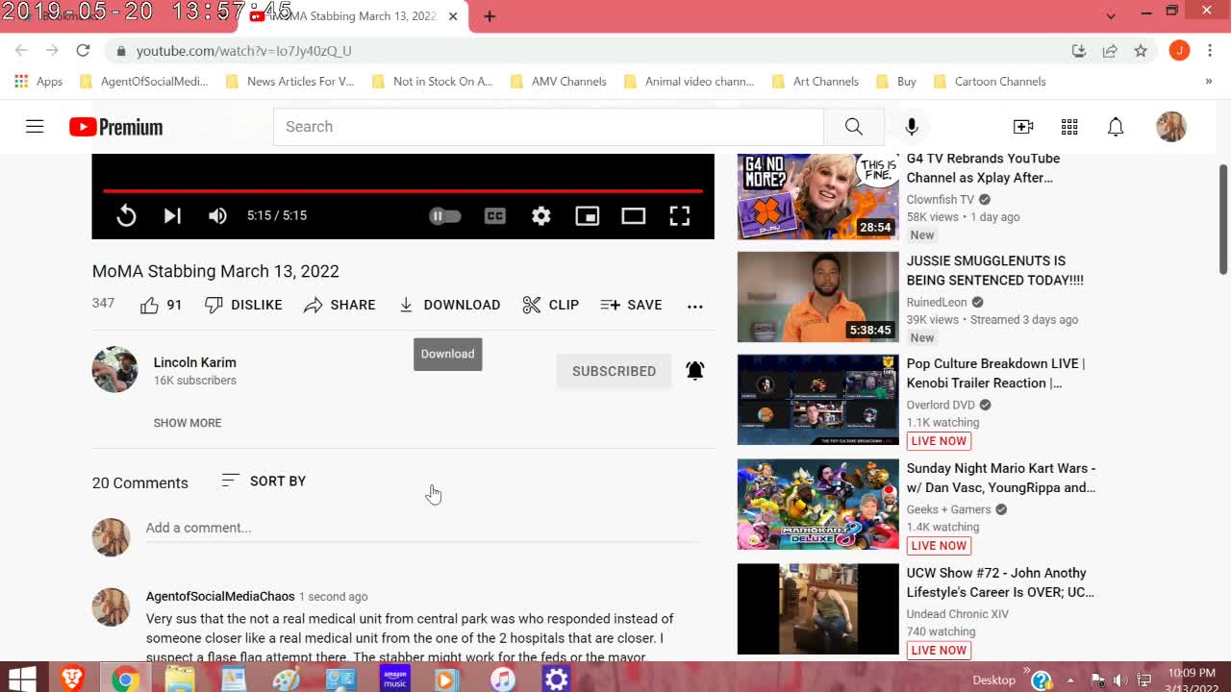Click the DOWNLOAD button
1231x692 pixels.
tap(449, 305)
